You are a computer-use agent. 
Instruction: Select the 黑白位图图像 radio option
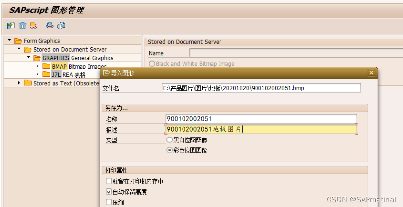click(x=169, y=140)
